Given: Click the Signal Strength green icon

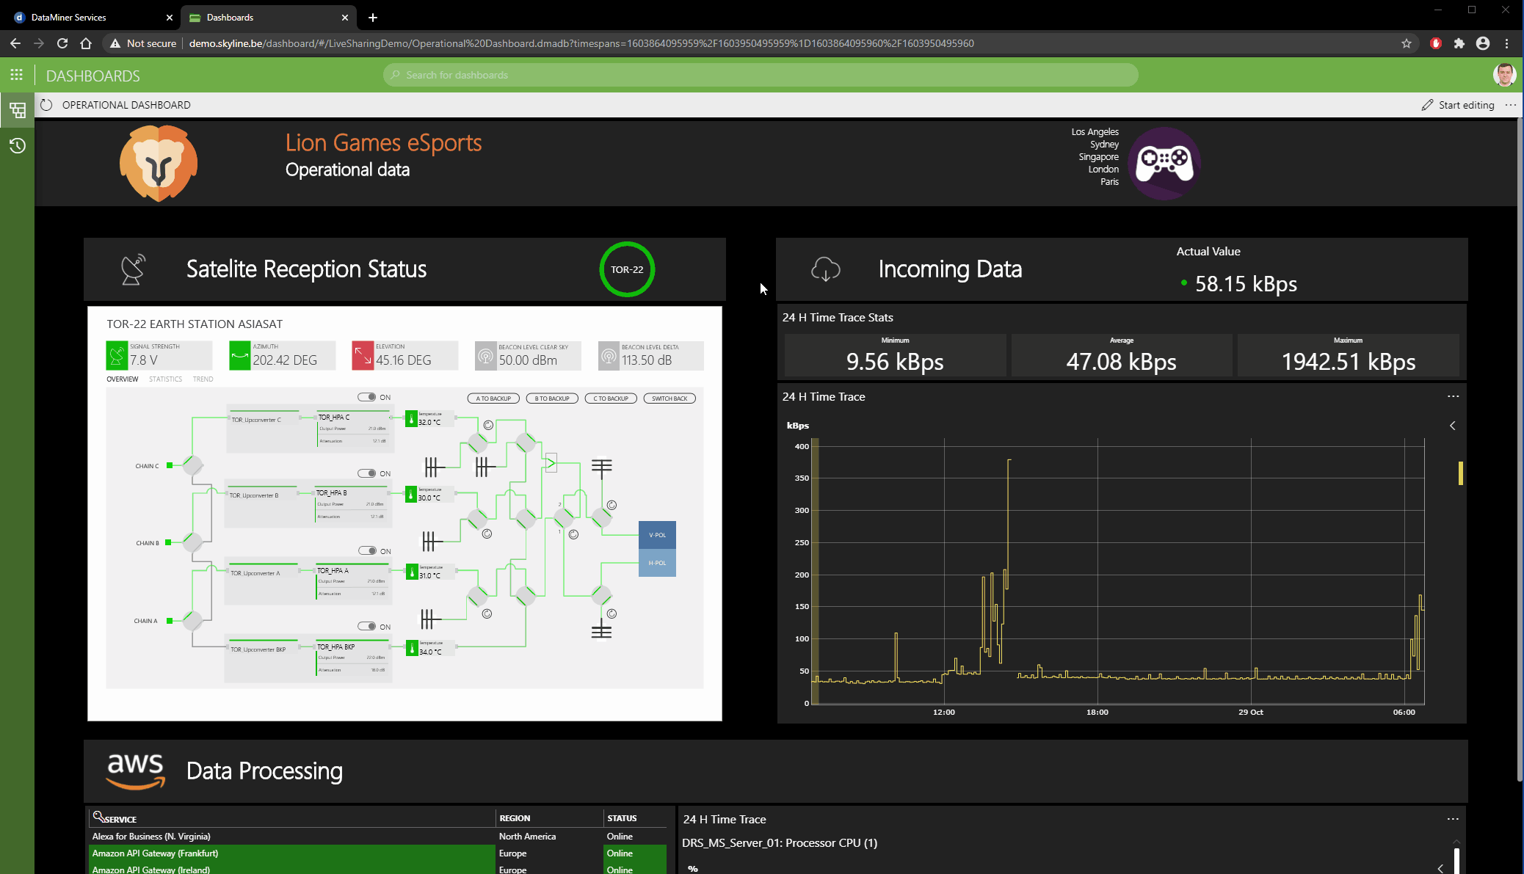Looking at the screenshot, I should click(x=117, y=355).
